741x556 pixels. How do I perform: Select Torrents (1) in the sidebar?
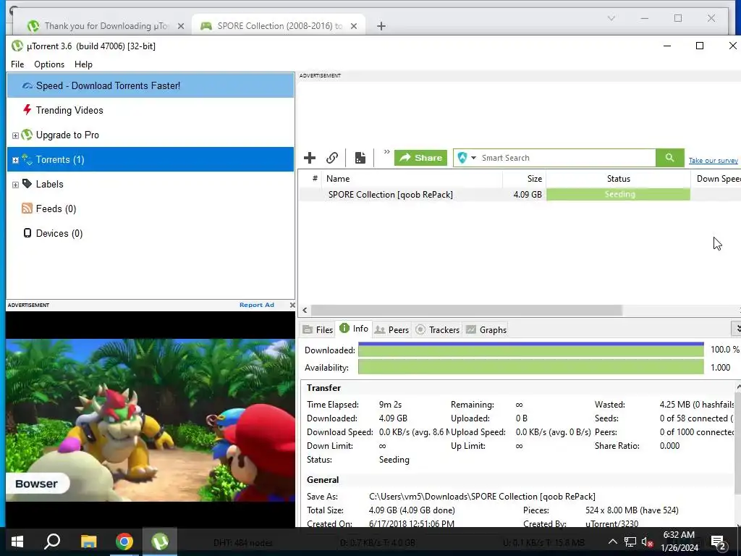[x=151, y=159]
